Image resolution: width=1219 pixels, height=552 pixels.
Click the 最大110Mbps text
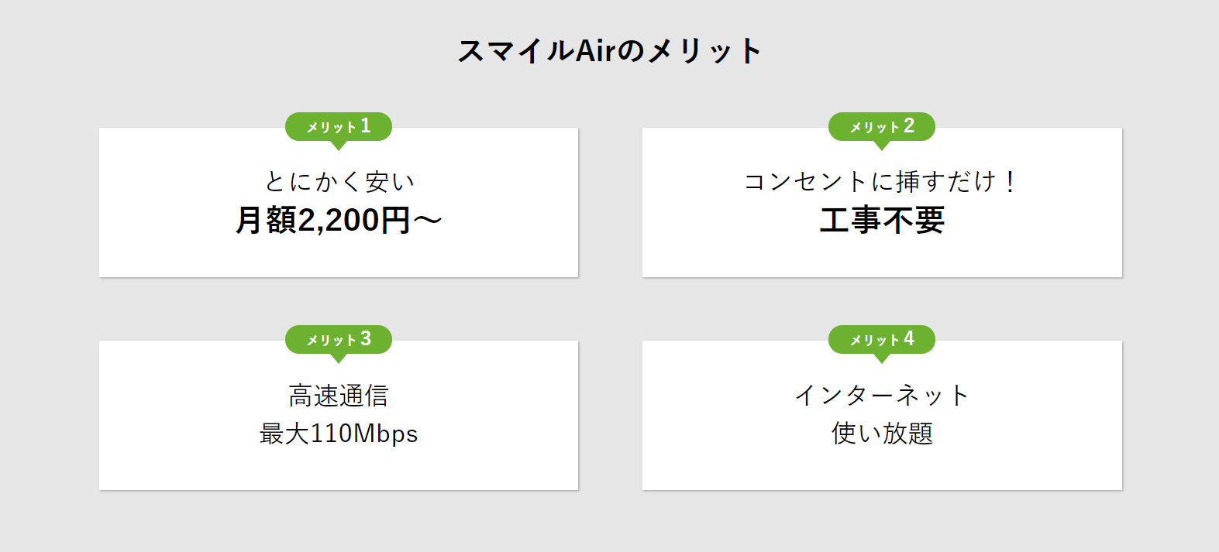(x=339, y=434)
